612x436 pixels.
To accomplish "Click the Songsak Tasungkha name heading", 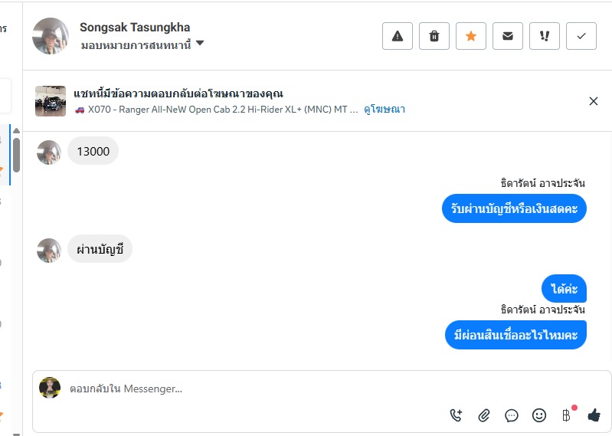I will [135, 28].
